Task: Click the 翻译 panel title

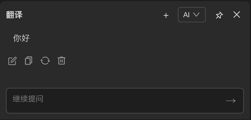Action: pos(14,15)
